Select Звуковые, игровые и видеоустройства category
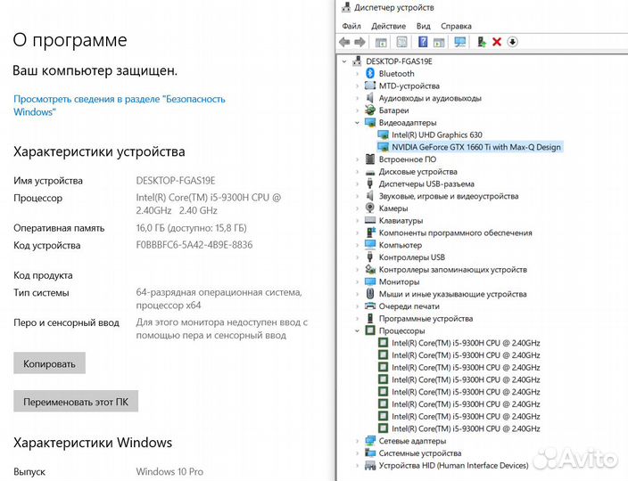Screen dimensions: 628x481 449,196
